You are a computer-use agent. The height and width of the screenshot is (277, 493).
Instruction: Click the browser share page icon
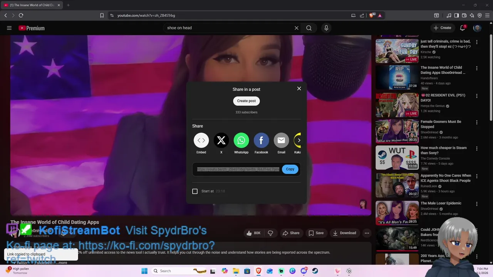pos(362,15)
